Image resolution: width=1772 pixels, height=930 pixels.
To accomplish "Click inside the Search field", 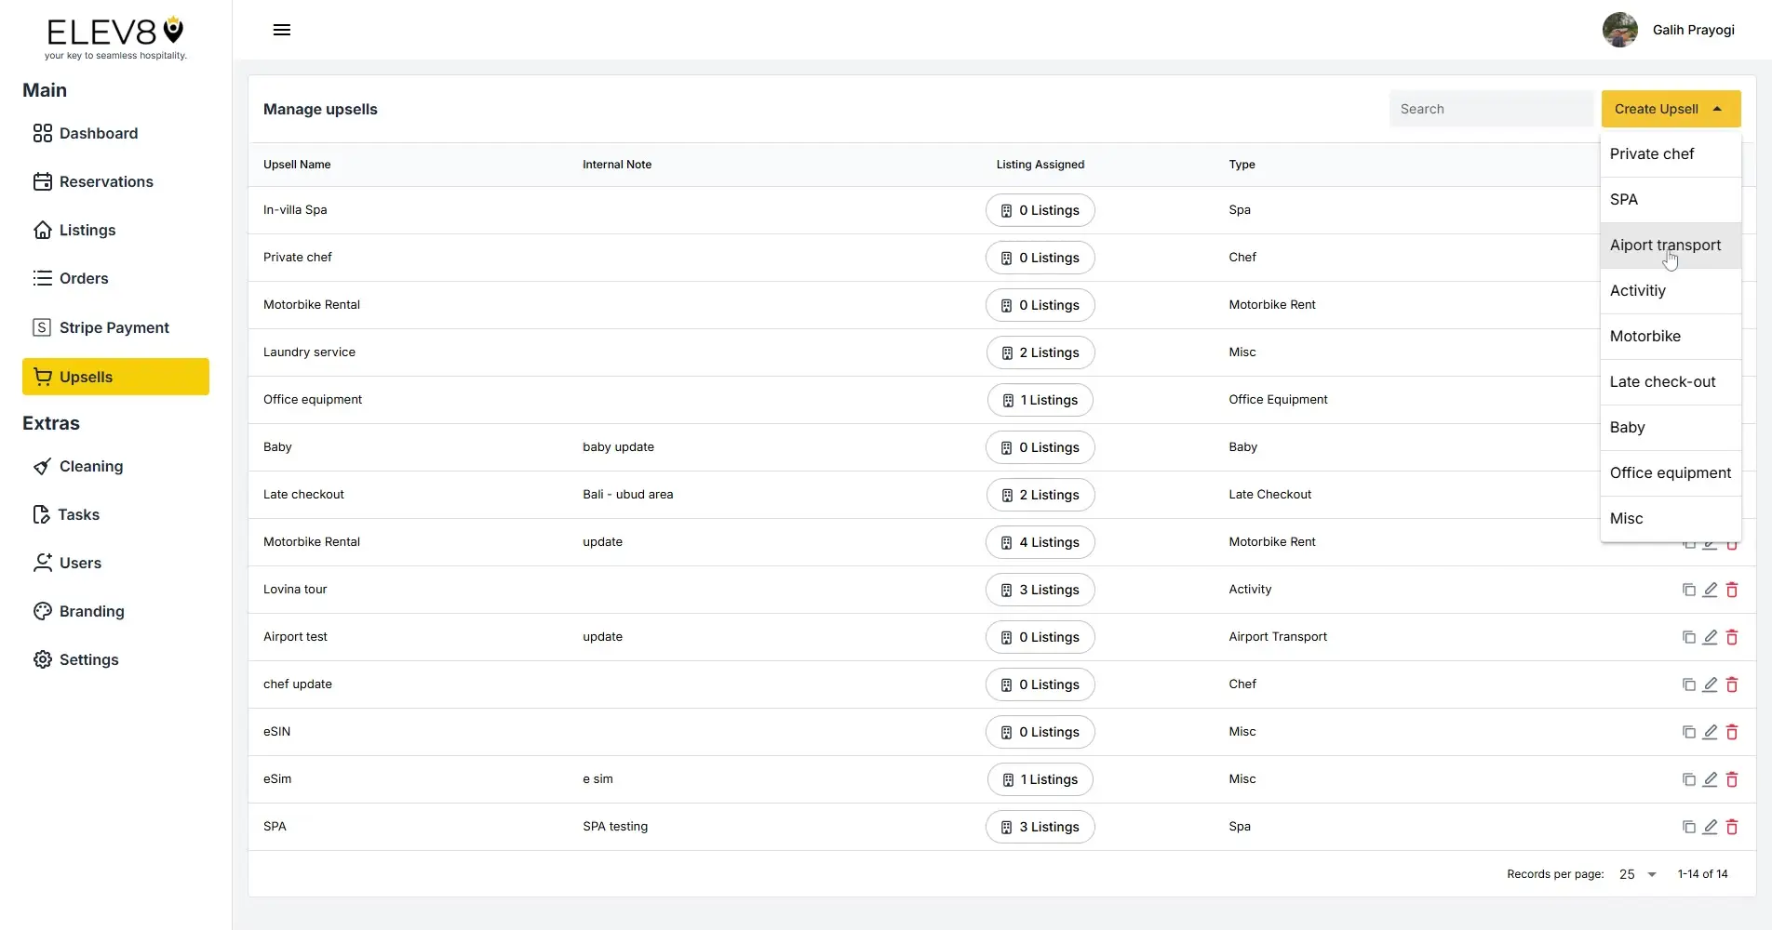I will pos(1490,109).
